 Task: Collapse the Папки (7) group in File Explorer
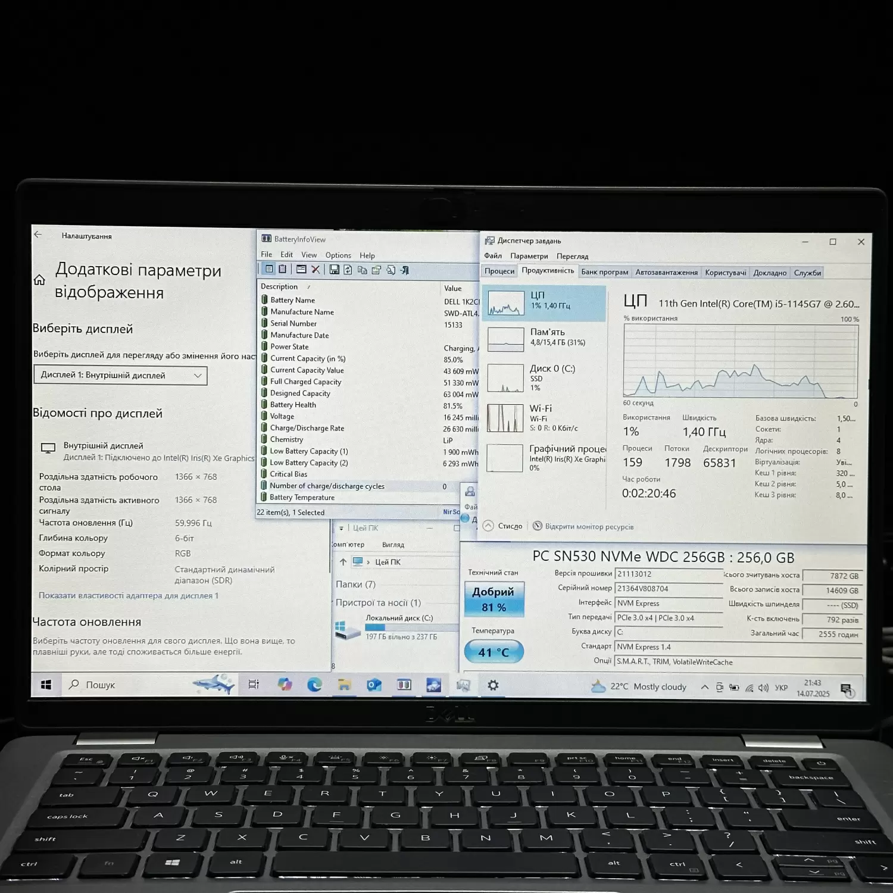pos(355,584)
